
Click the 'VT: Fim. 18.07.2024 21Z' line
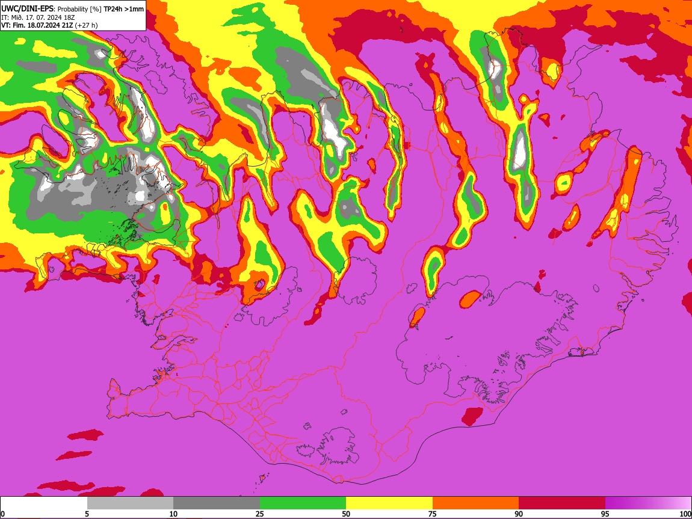pos(37,25)
